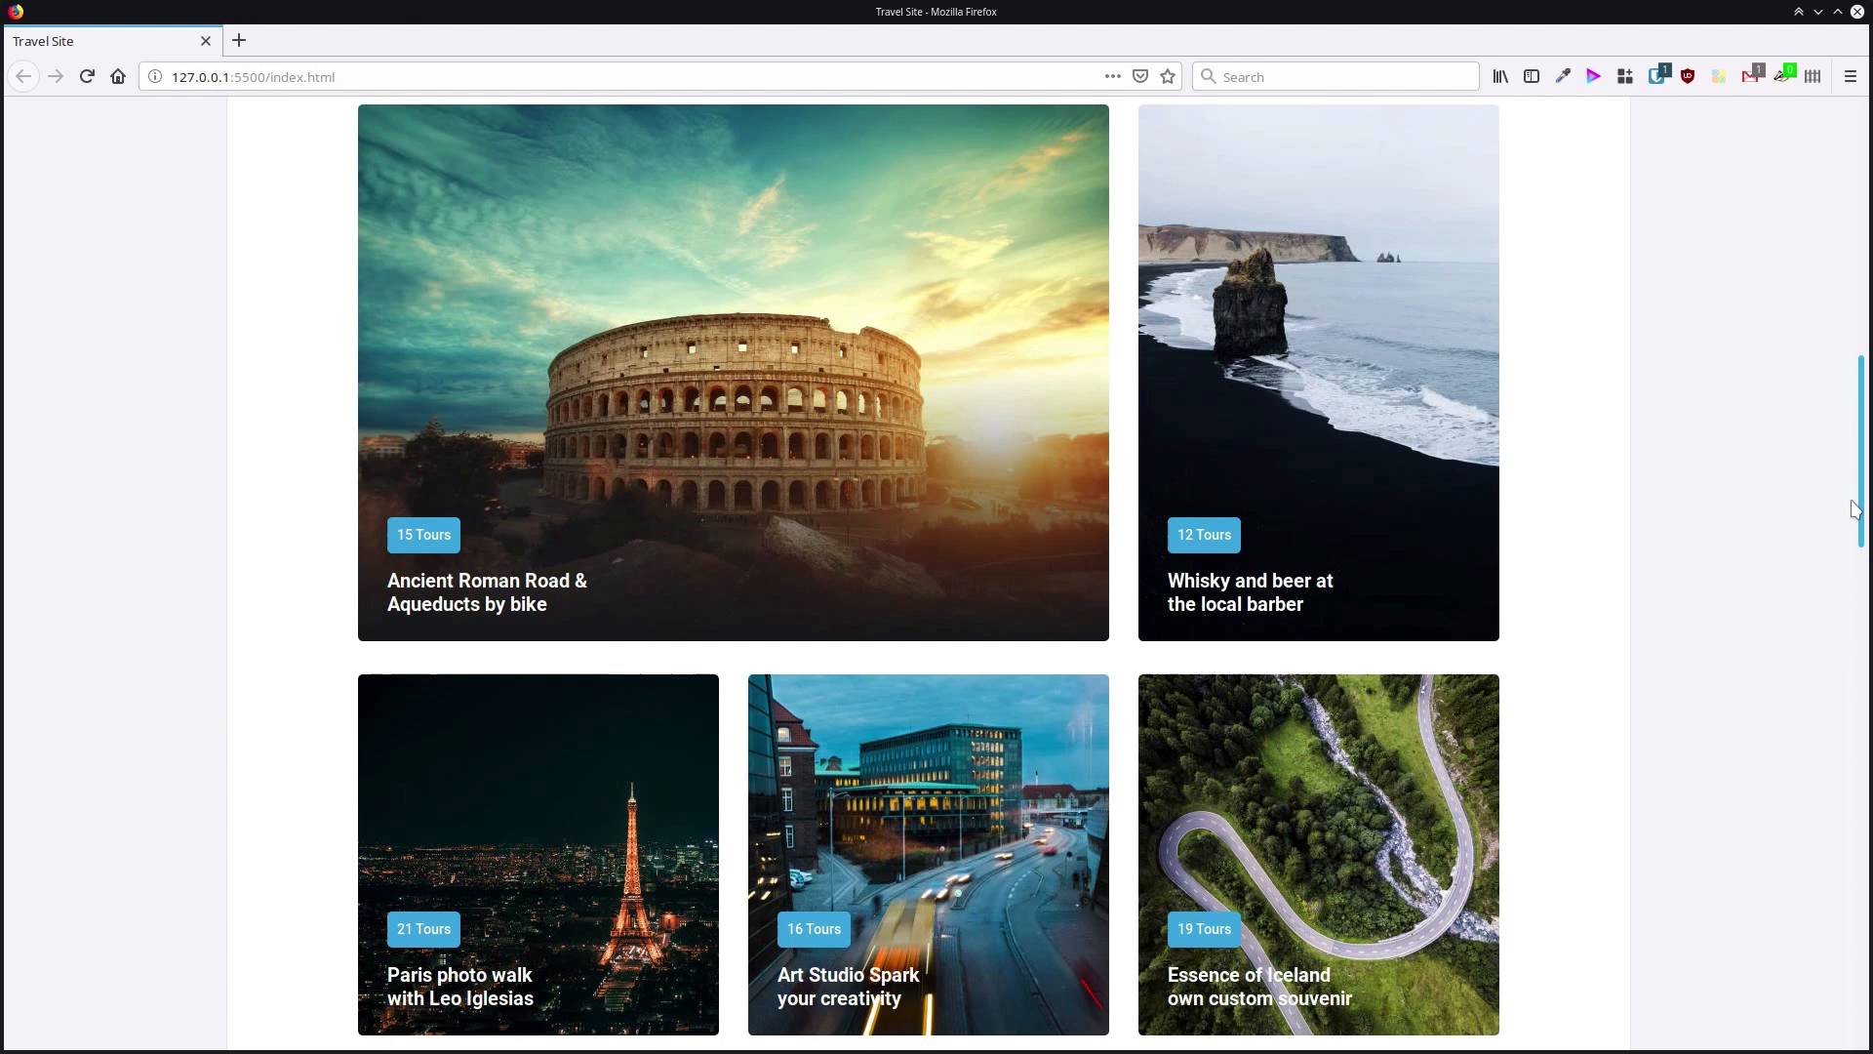Toggle the sidebar view icon
The image size is (1873, 1054).
tap(1532, 76)
